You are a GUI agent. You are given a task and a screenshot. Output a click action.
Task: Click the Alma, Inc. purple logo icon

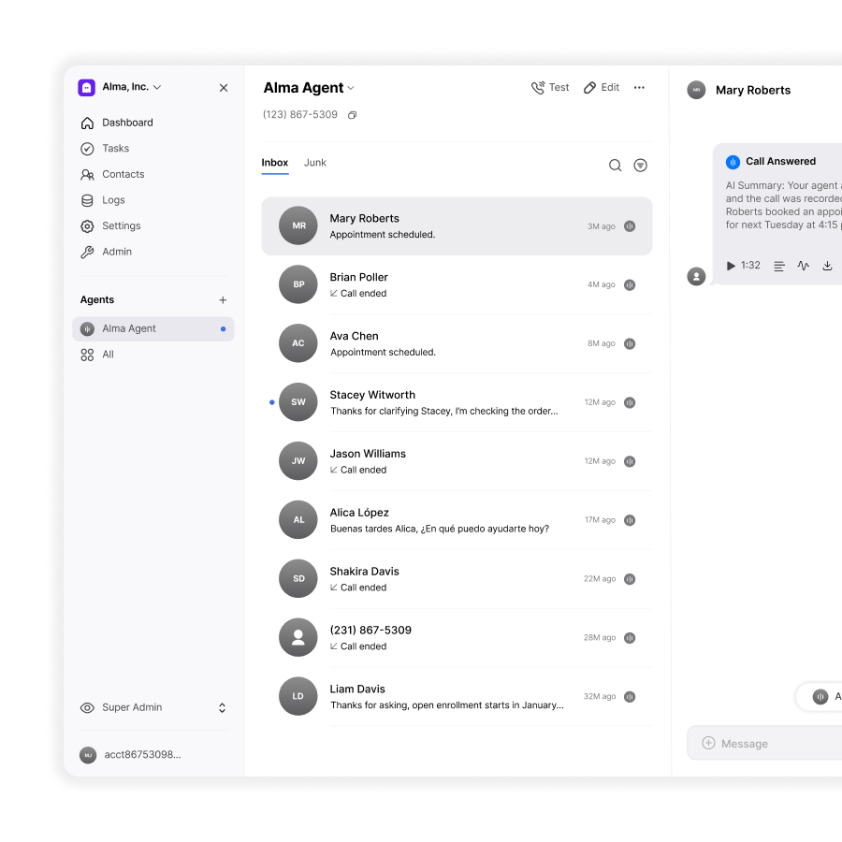tap(86, 87)
